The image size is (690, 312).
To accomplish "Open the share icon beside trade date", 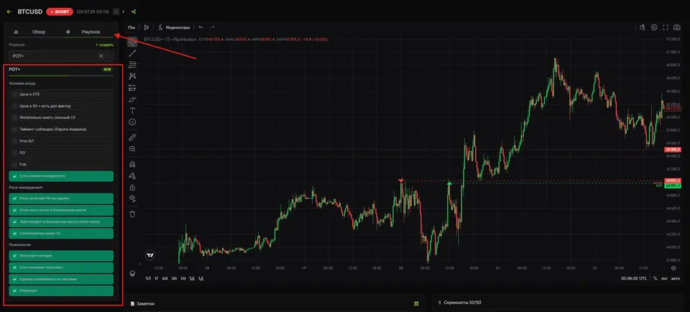I will 134,12.
